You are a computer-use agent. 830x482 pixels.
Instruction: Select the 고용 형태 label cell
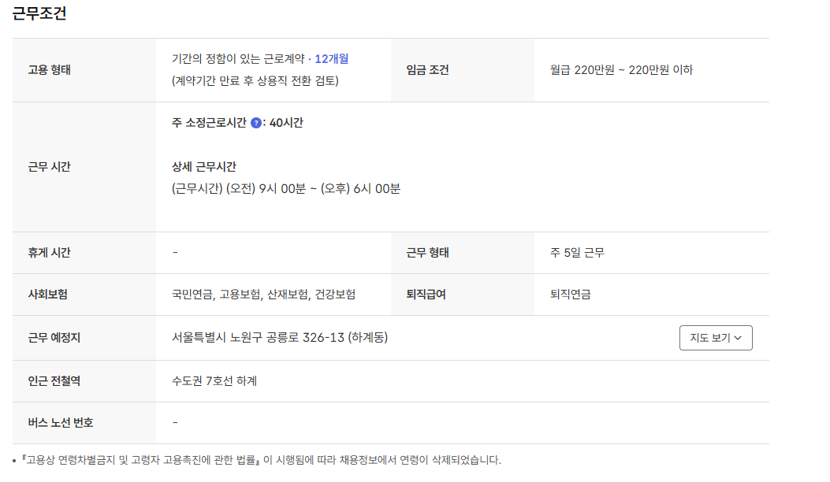coord(49,70)
